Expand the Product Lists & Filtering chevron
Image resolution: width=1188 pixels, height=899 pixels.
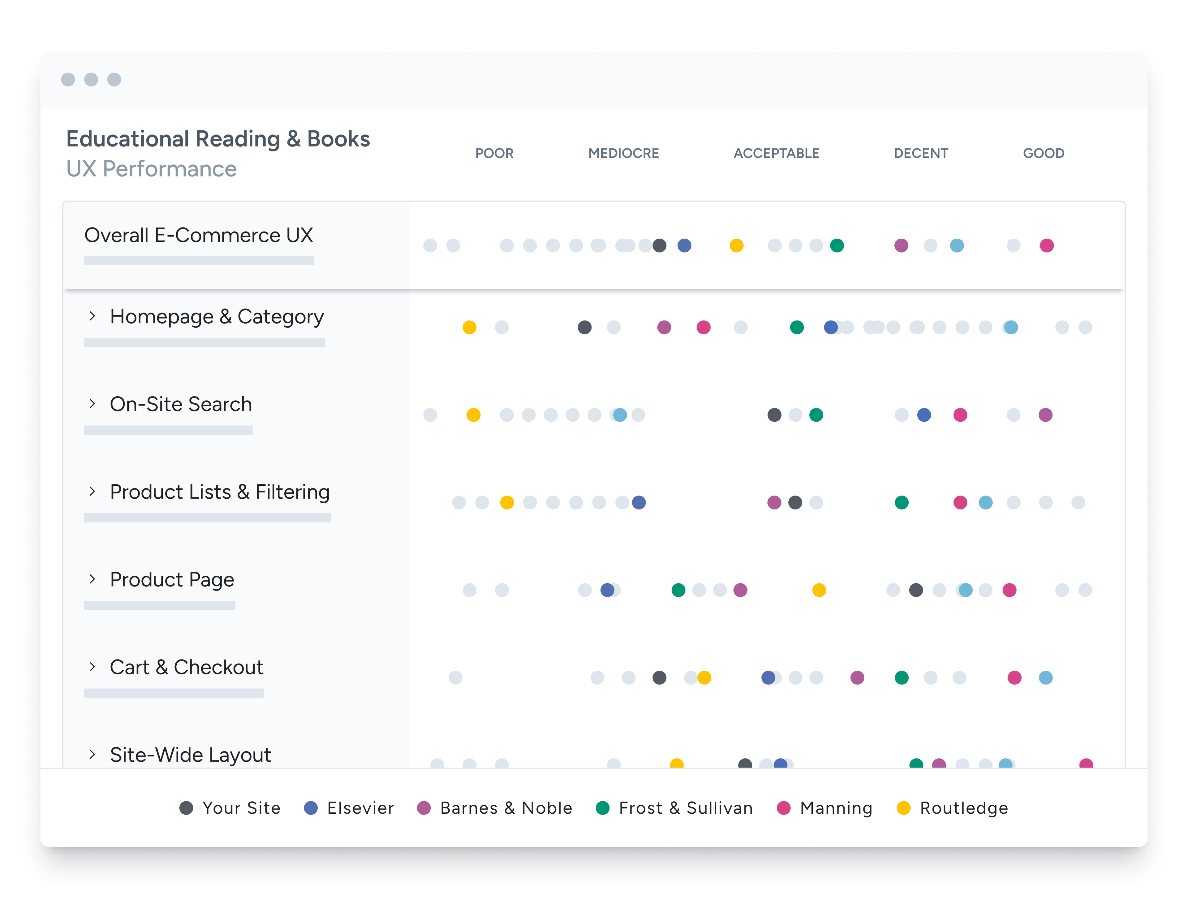click(x=93, y=491)
